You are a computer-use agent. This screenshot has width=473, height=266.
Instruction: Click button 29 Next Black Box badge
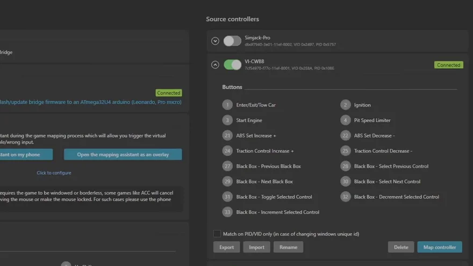pos(227,181)
